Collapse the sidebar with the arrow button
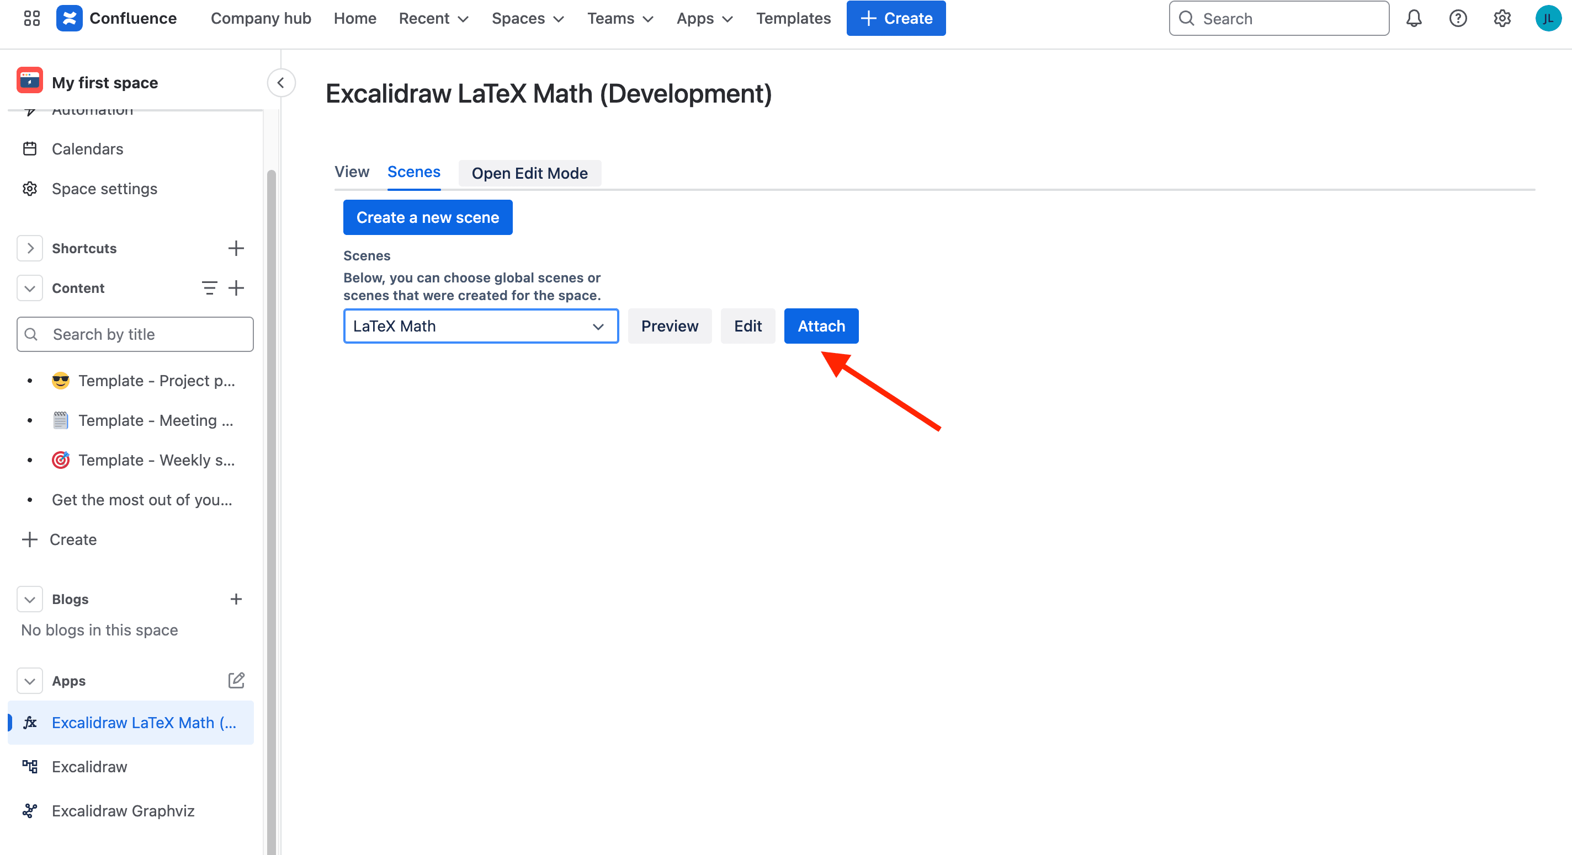The width and height of the screenshot is (1572, 855). pyautogui.click(x=281, y=83)
